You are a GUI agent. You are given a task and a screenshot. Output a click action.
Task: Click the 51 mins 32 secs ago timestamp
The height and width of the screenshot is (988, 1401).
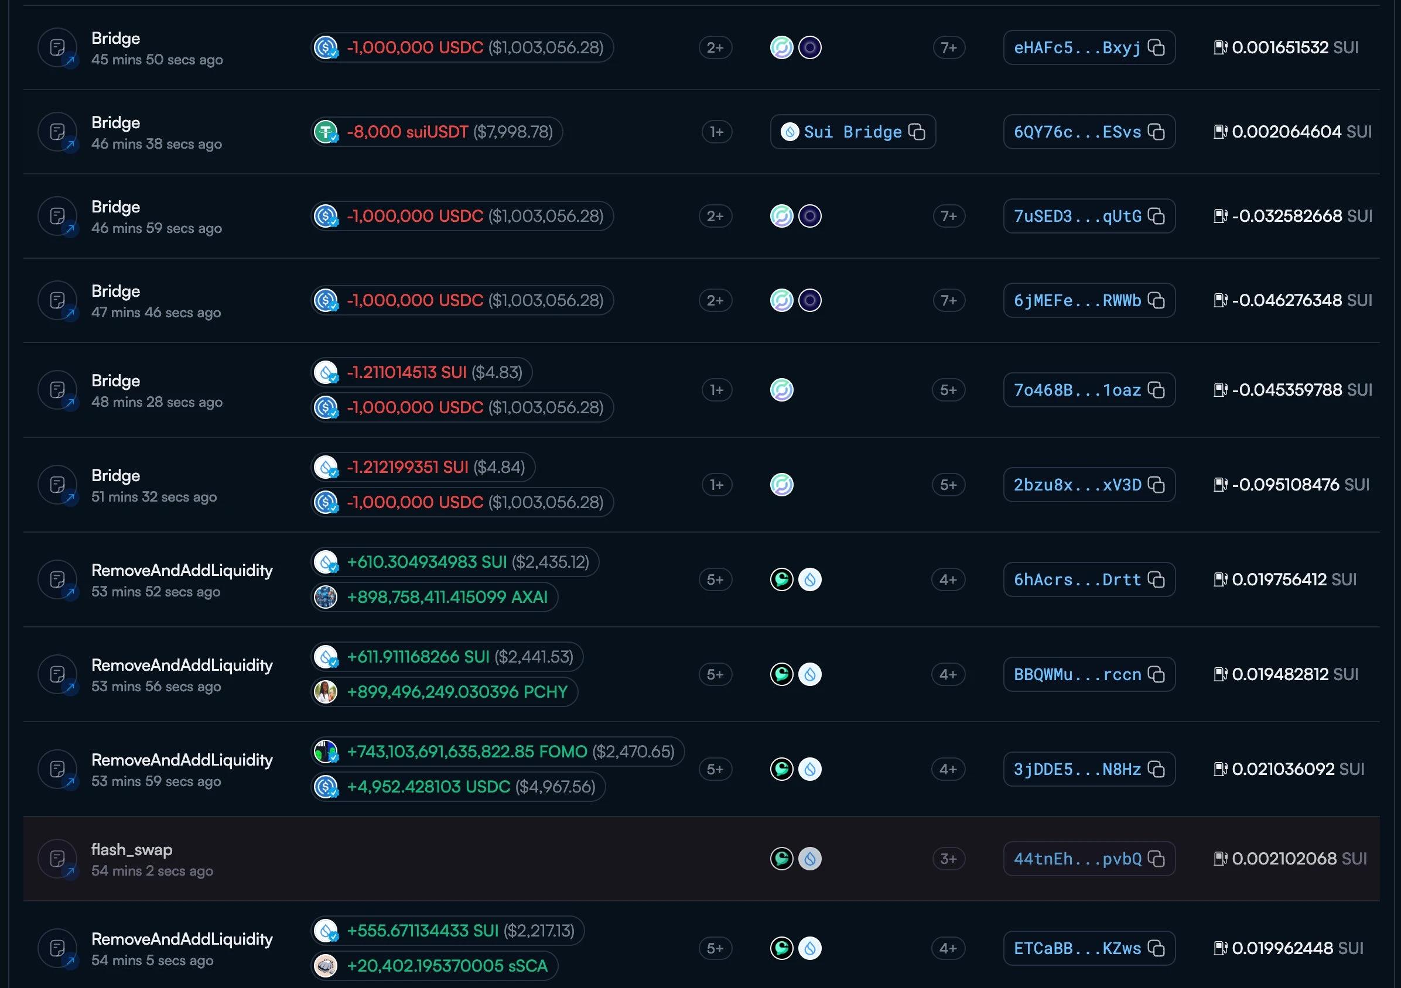point(154,497)
